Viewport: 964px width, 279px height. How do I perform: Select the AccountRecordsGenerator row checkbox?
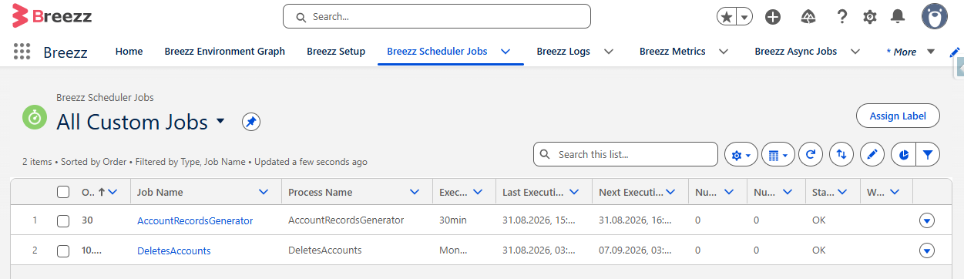coord(63,221)
